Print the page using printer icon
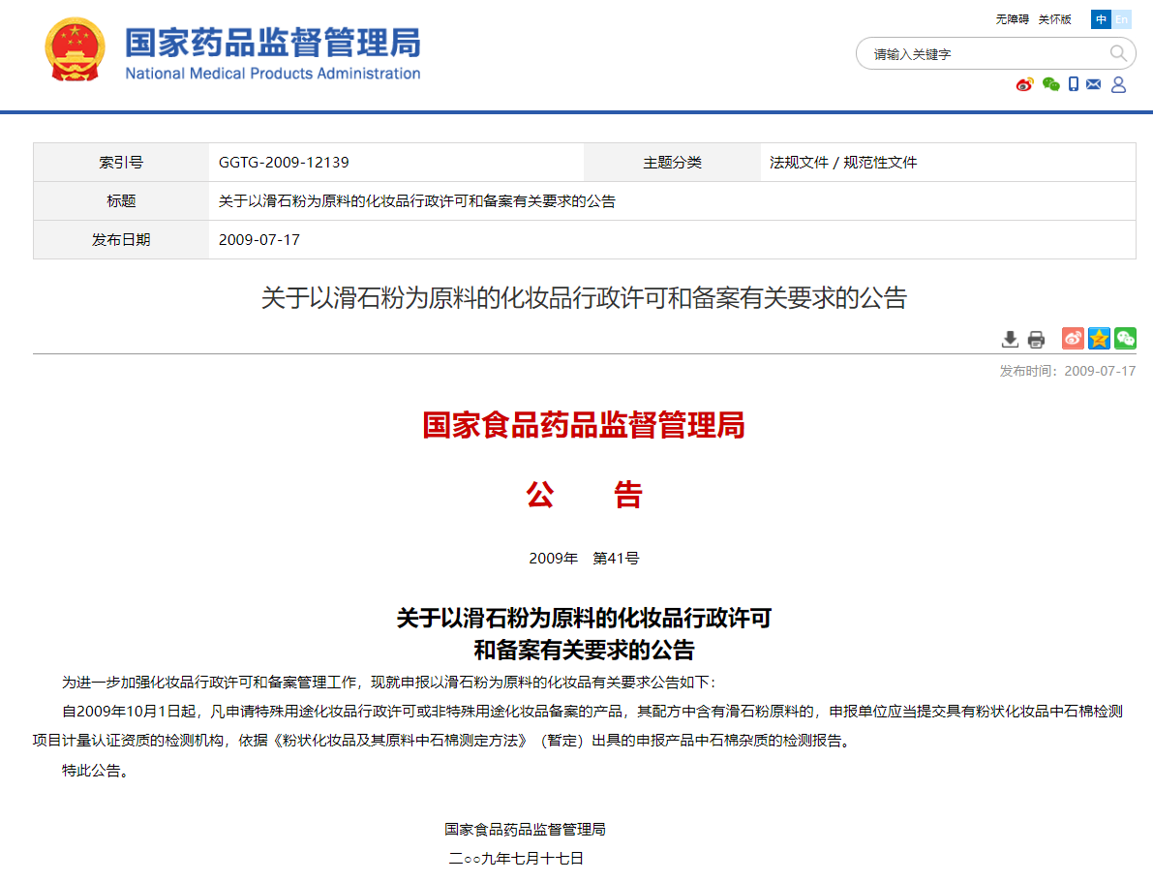1153x881 pixels. (1036, 339)
